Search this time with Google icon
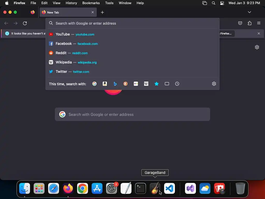265x199 pixels. pos(94,84)
